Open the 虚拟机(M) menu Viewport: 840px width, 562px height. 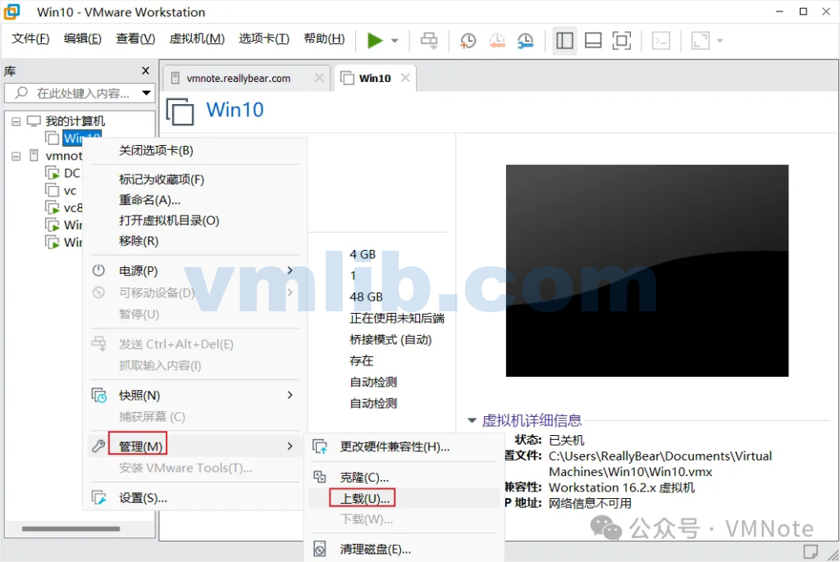pyautogui.click(x=197, y=39)
